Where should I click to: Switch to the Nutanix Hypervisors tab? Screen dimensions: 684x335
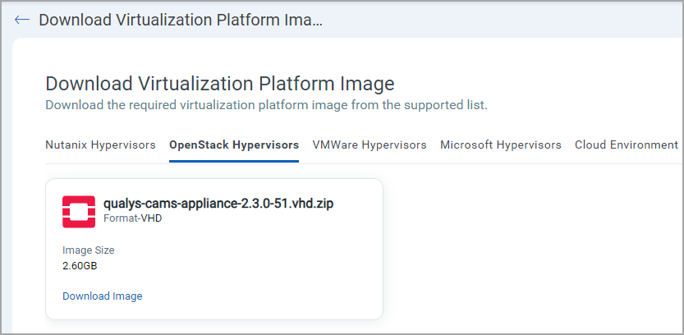pyautogui.click(x=100, y=145)
